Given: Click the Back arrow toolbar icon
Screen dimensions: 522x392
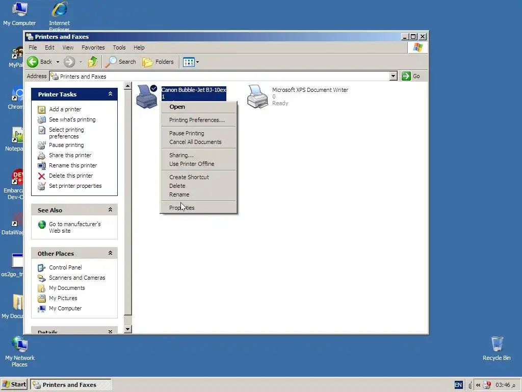Looking at the screenshot, I should click(33, 62).
